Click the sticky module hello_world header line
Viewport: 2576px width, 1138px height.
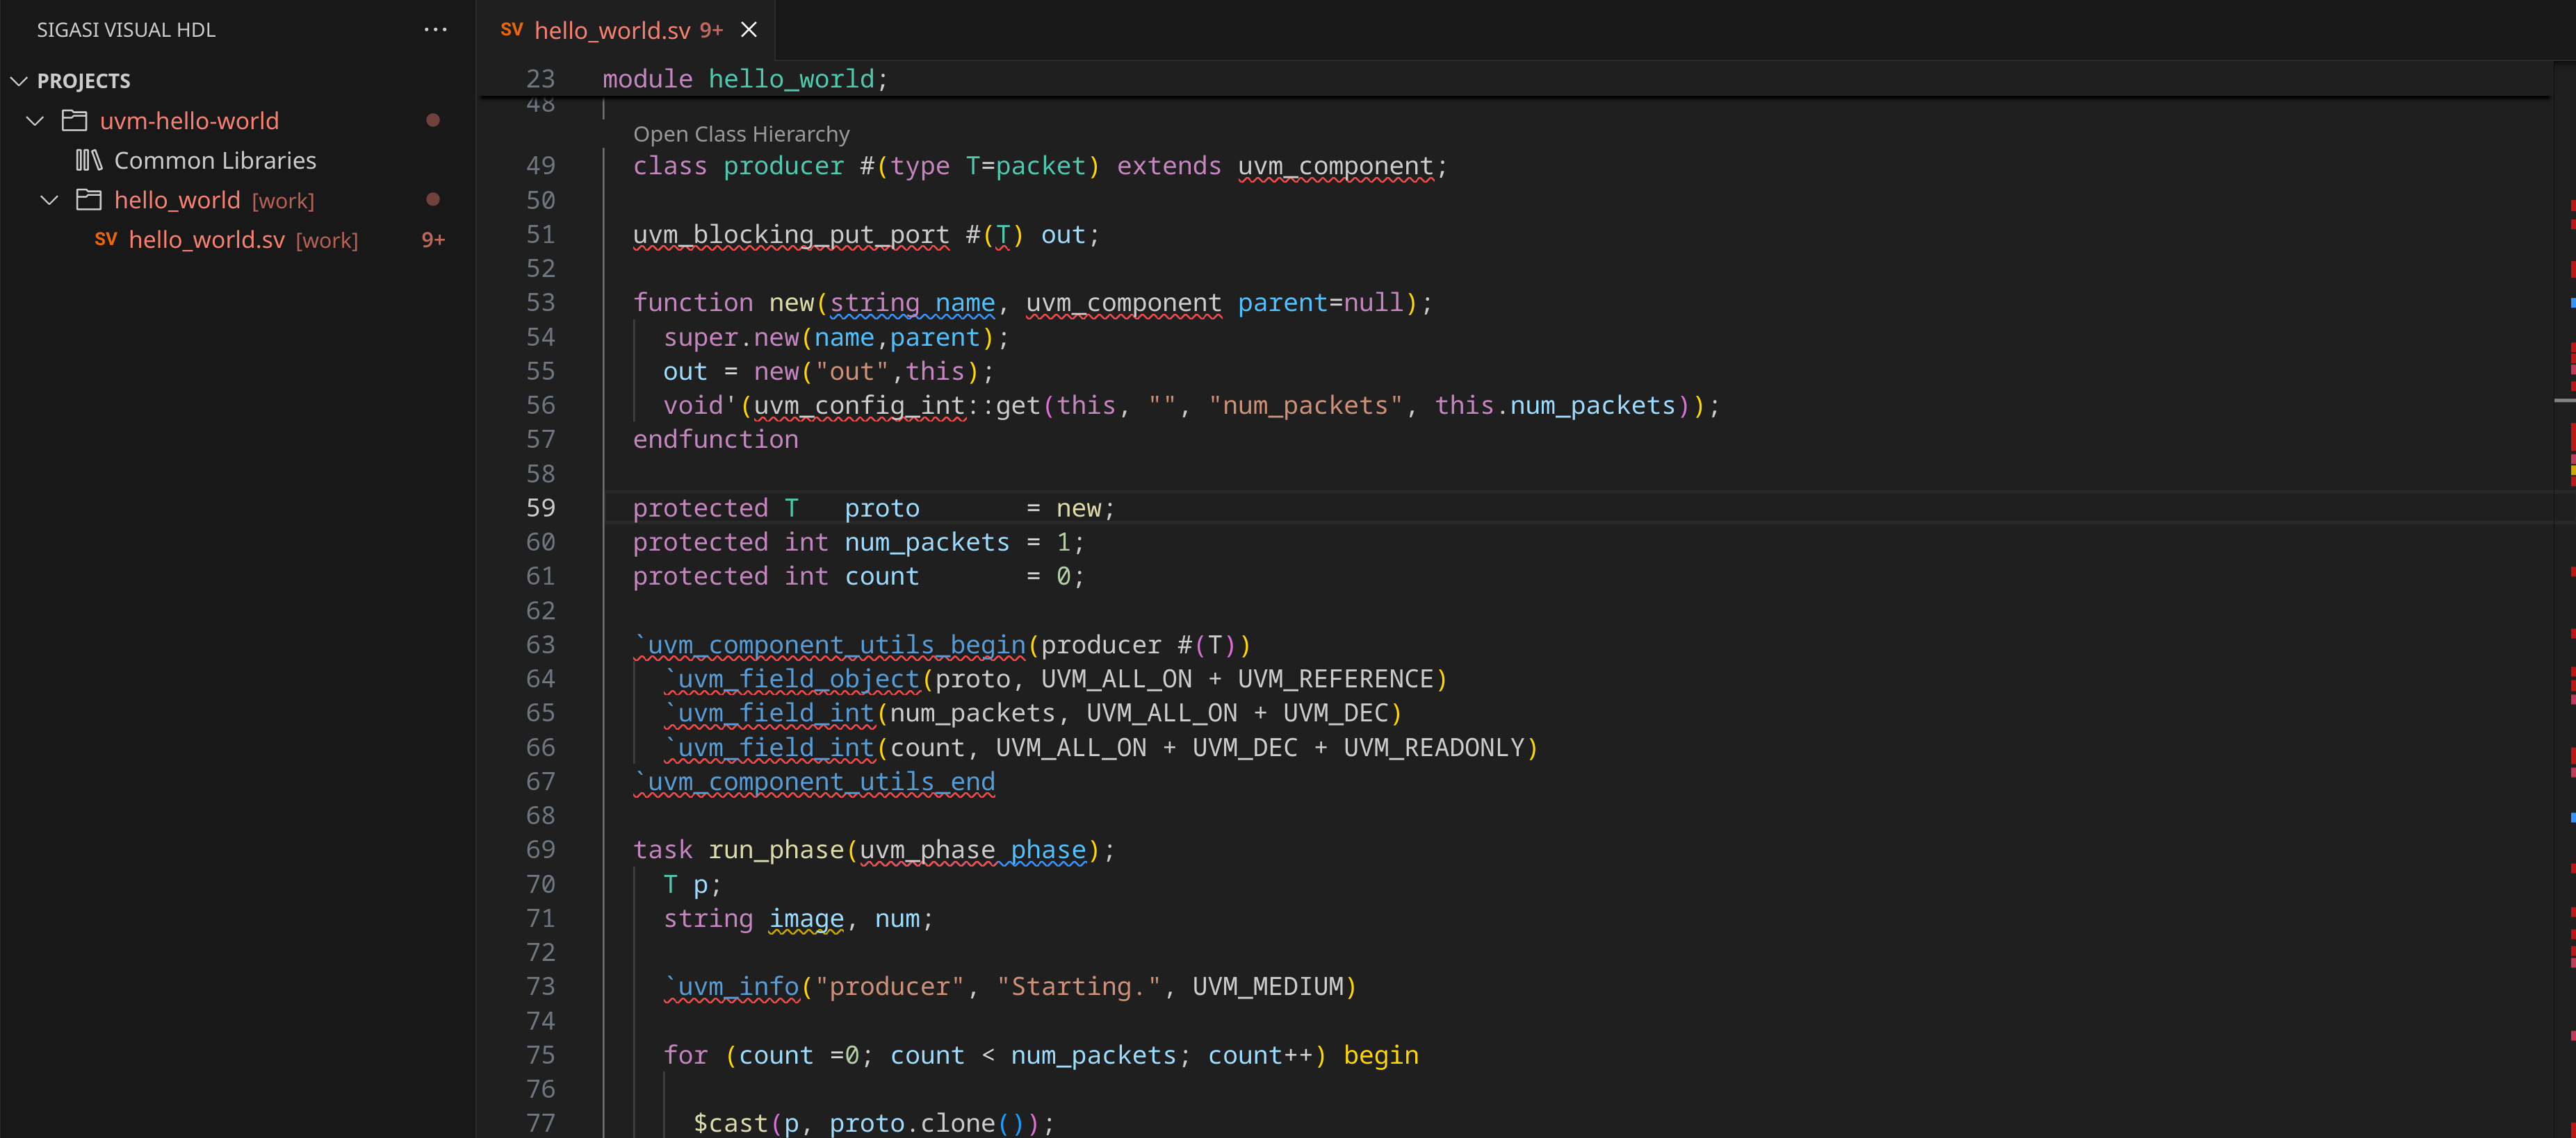(x=745, y=79)
